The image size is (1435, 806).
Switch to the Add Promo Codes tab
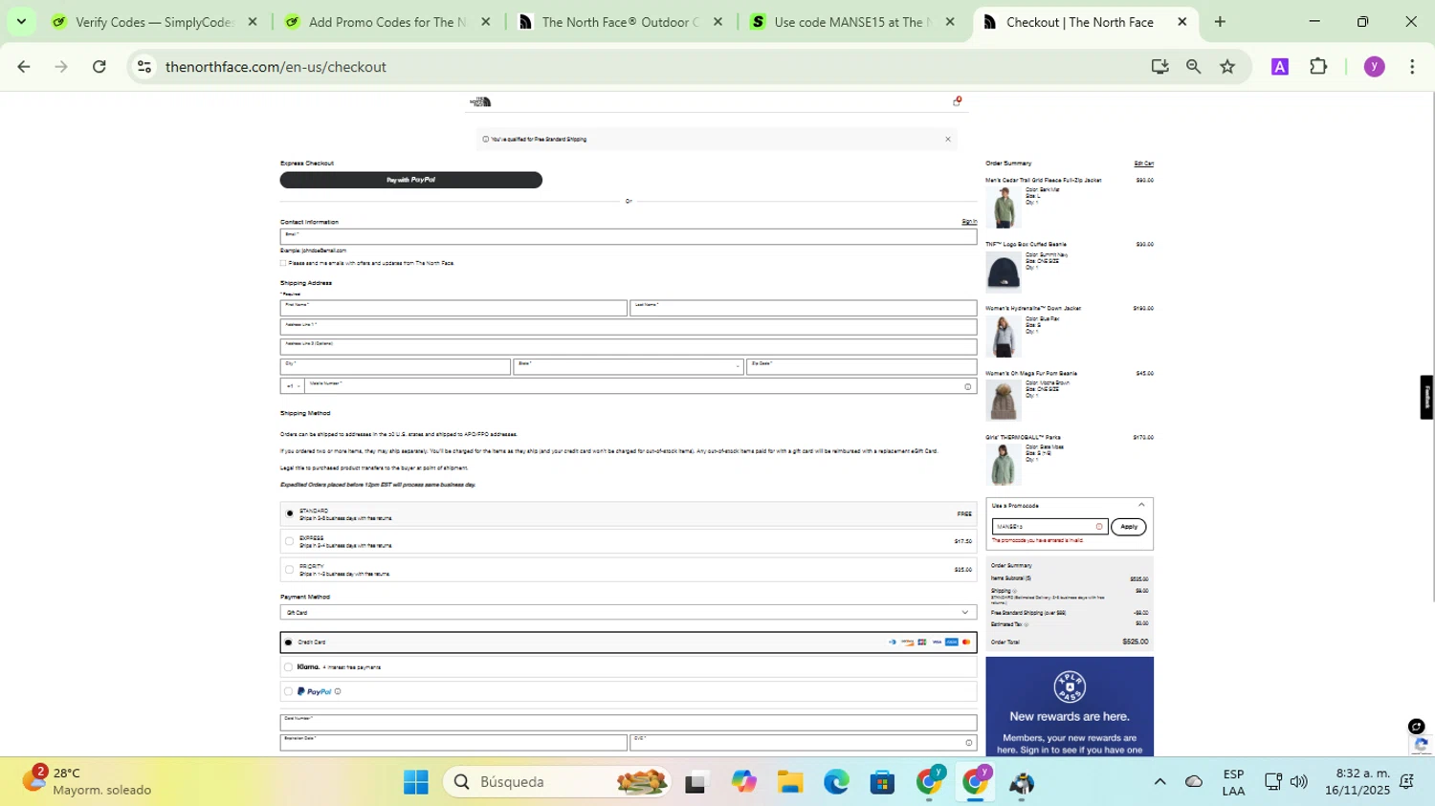(387, 22)
